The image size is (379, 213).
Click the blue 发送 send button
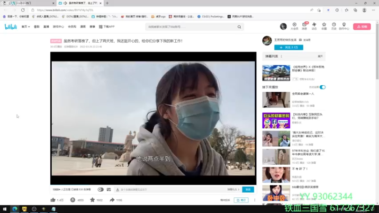248,190
